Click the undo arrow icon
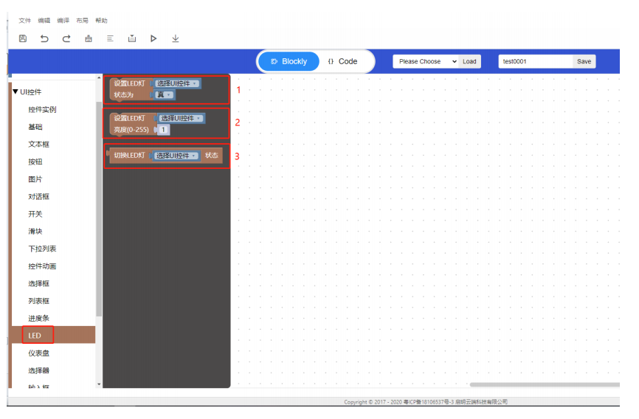Image resolution: width=639 pixels, height=419 pixels. [44, 38]
